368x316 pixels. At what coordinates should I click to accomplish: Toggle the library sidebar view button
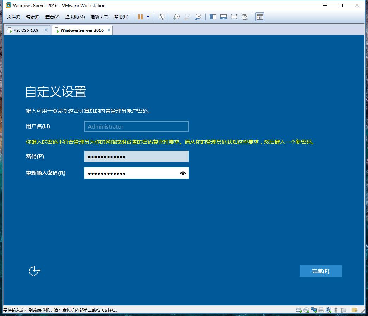coord(213,17)
